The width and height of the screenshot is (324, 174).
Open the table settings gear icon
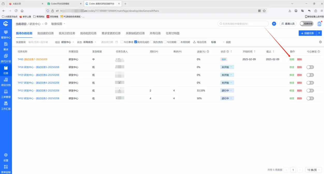click(x=320, y=42)
